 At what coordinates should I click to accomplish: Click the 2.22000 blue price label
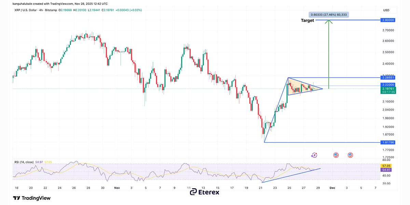pos(388,84)
